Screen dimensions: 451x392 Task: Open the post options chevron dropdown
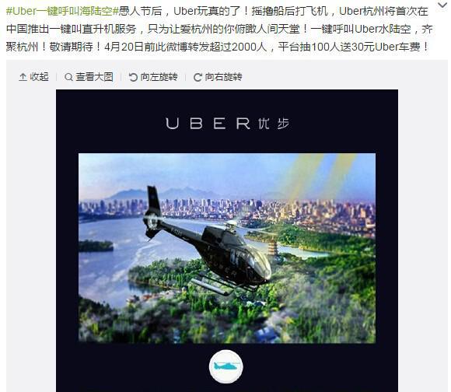coord(442,5)
